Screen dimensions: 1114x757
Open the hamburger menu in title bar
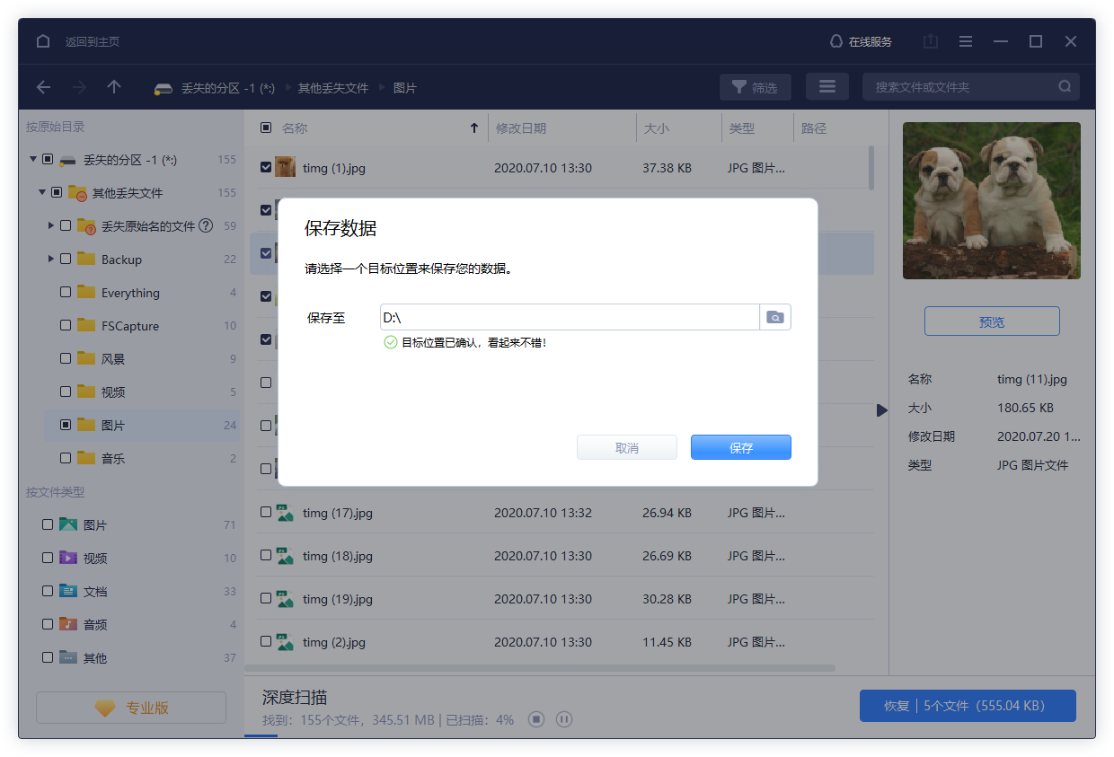click(966, 41)
